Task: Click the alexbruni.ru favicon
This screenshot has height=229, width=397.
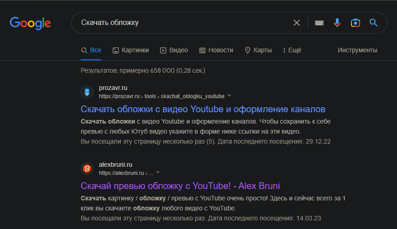Action: click(x=87, y=169)
